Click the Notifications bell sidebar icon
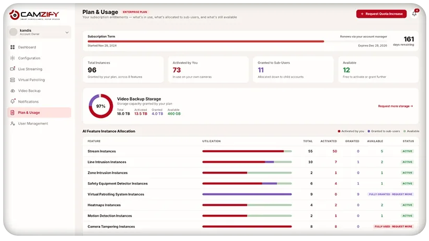The image size is (429, 241). [x=13, y=101]
